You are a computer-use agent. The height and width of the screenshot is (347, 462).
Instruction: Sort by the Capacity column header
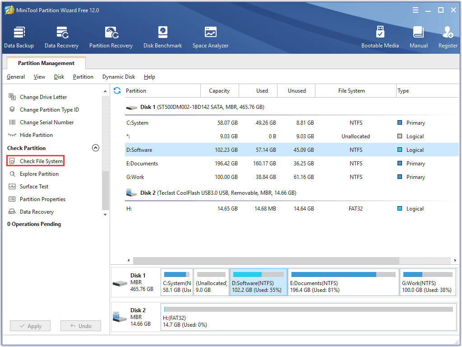[220, 90]
